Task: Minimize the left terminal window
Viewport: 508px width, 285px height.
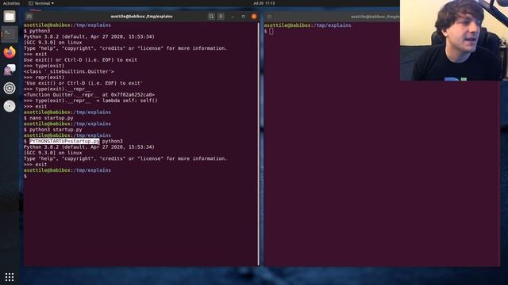Action: (x=233, y=16)
